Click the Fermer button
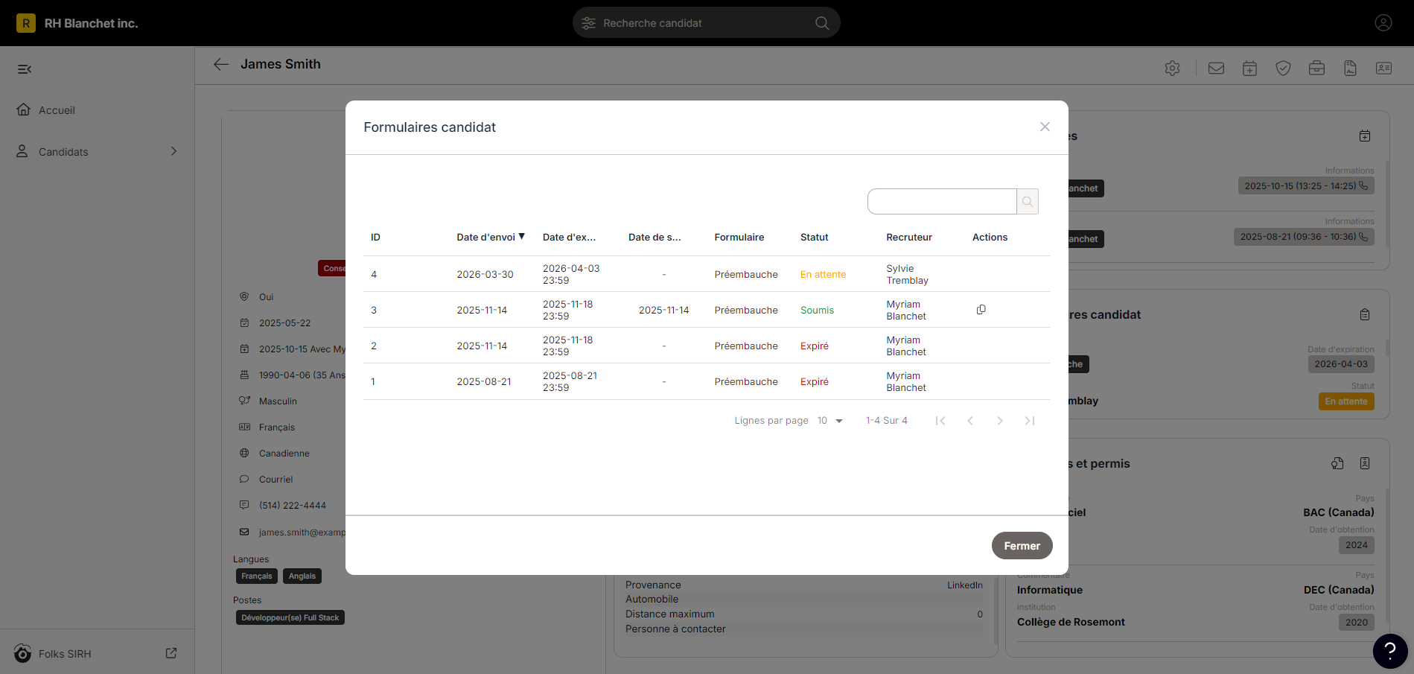This screenshot has width=1414, height=674. pos(1022,545)
